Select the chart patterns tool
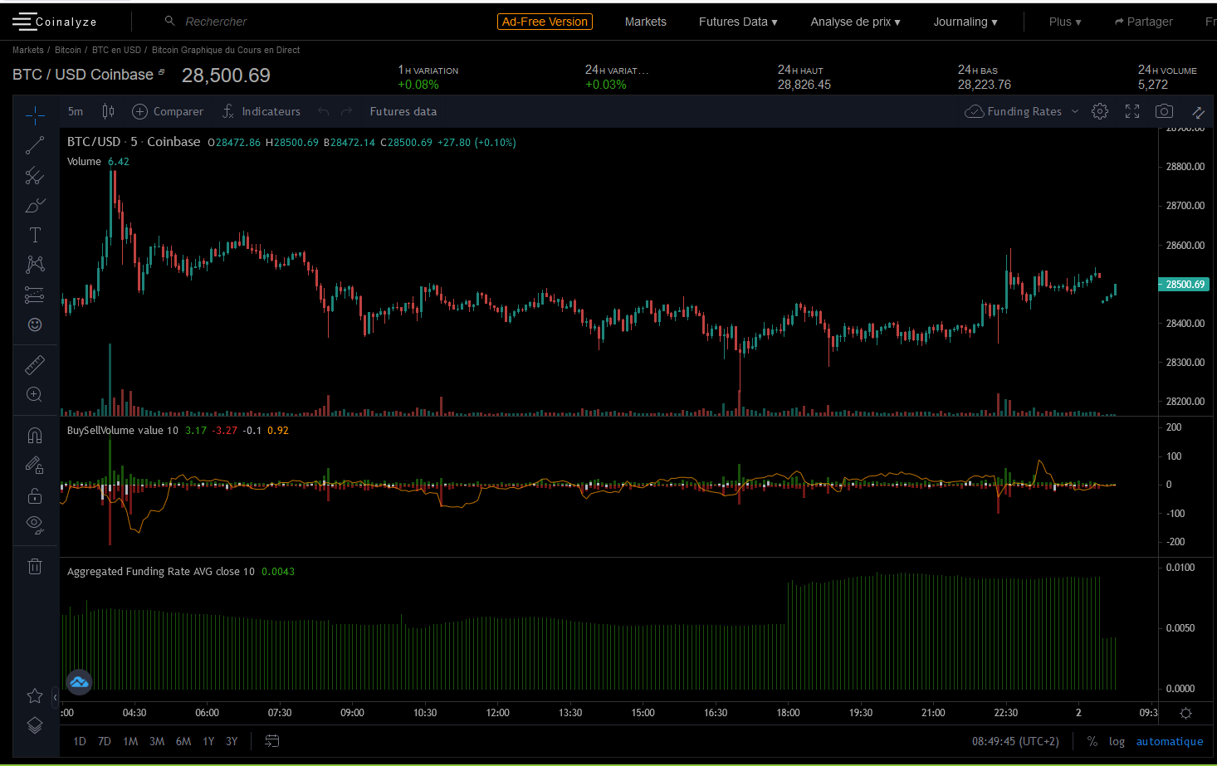1217x766 pixels. click(35, 265)
